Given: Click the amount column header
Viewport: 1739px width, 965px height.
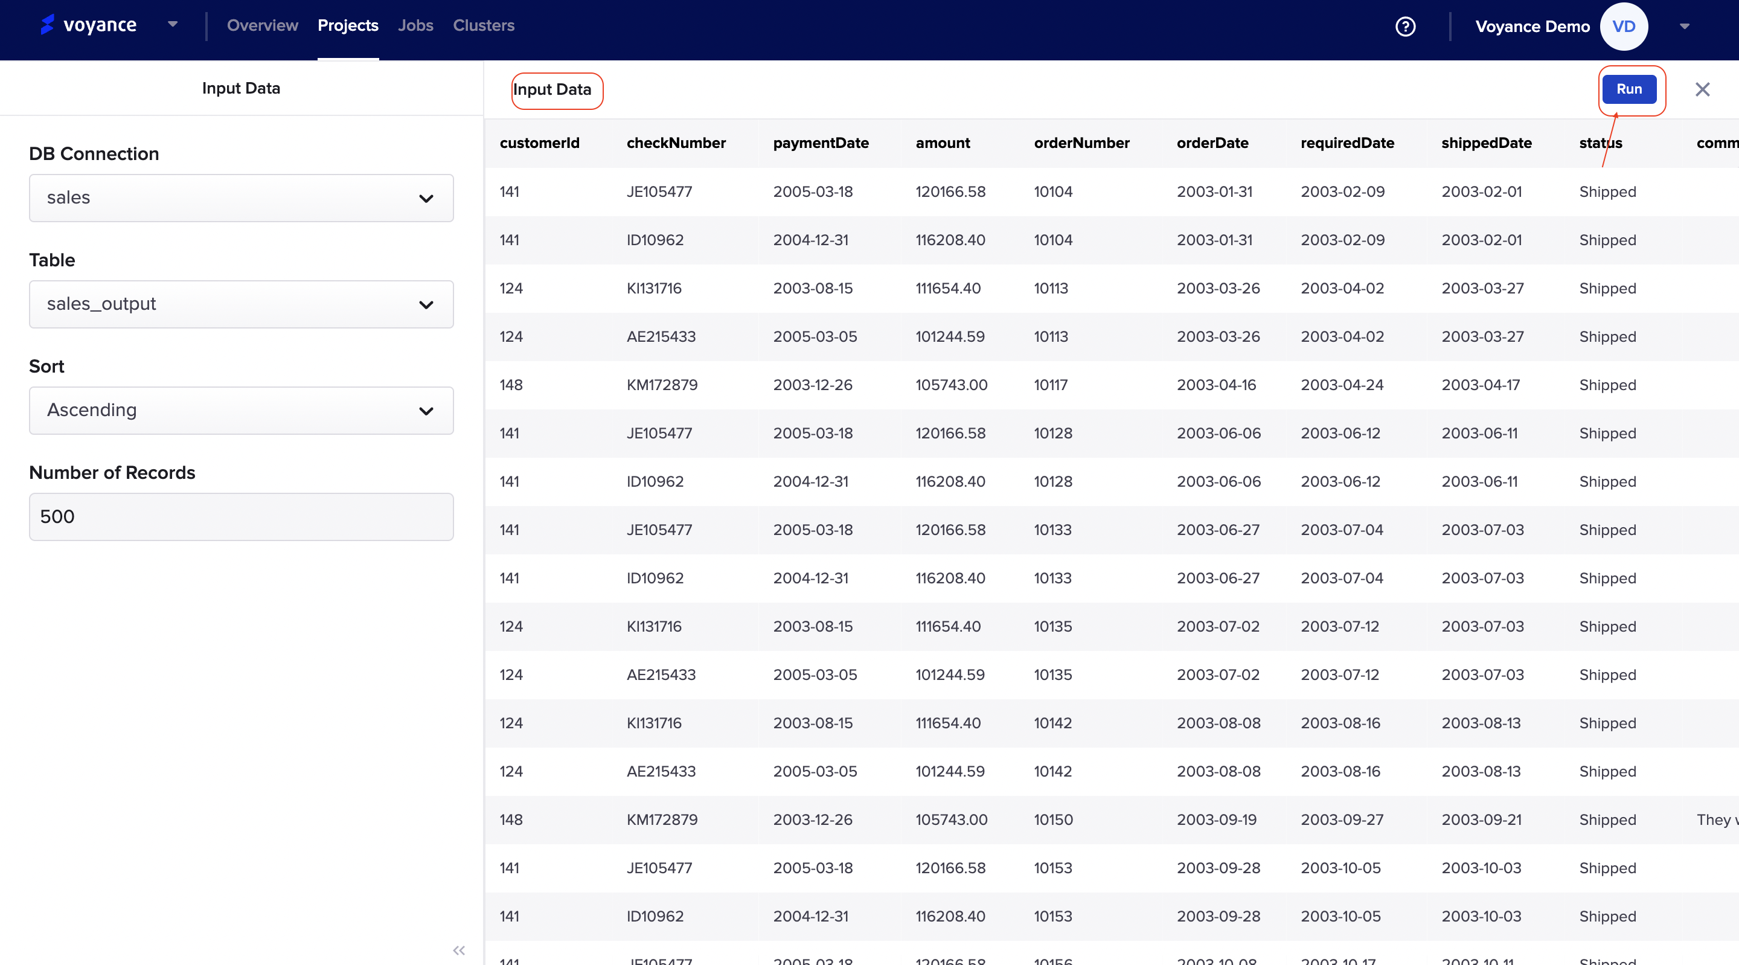Looking at the screenshot, I should [943, 143].
